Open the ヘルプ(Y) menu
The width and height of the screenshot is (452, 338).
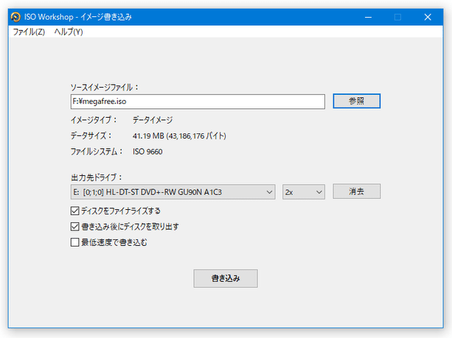69,32
